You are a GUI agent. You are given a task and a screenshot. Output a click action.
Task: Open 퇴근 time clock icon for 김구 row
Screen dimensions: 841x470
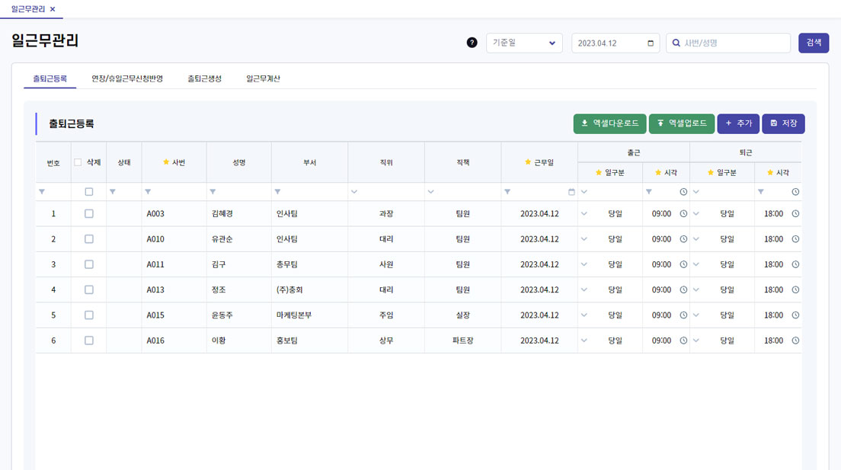795,264
